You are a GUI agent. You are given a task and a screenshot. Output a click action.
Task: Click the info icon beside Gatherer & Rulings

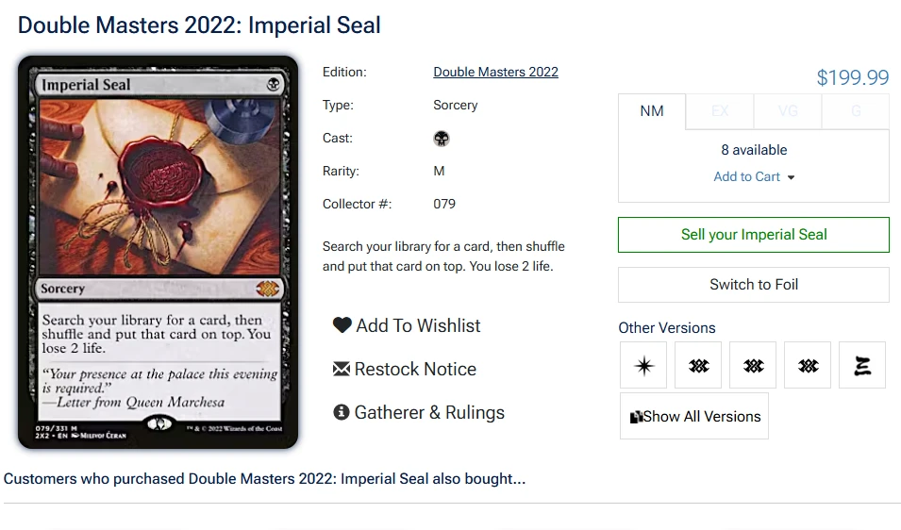[342, 412]
